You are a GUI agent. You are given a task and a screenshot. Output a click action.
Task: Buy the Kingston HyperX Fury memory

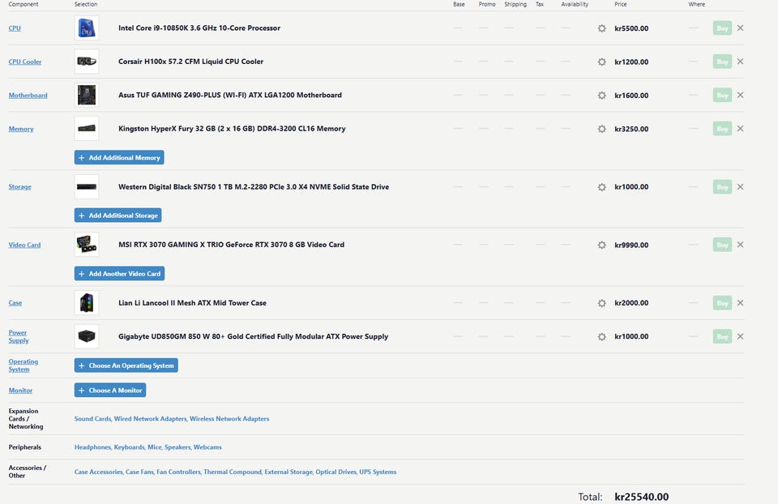pos(722,129)
